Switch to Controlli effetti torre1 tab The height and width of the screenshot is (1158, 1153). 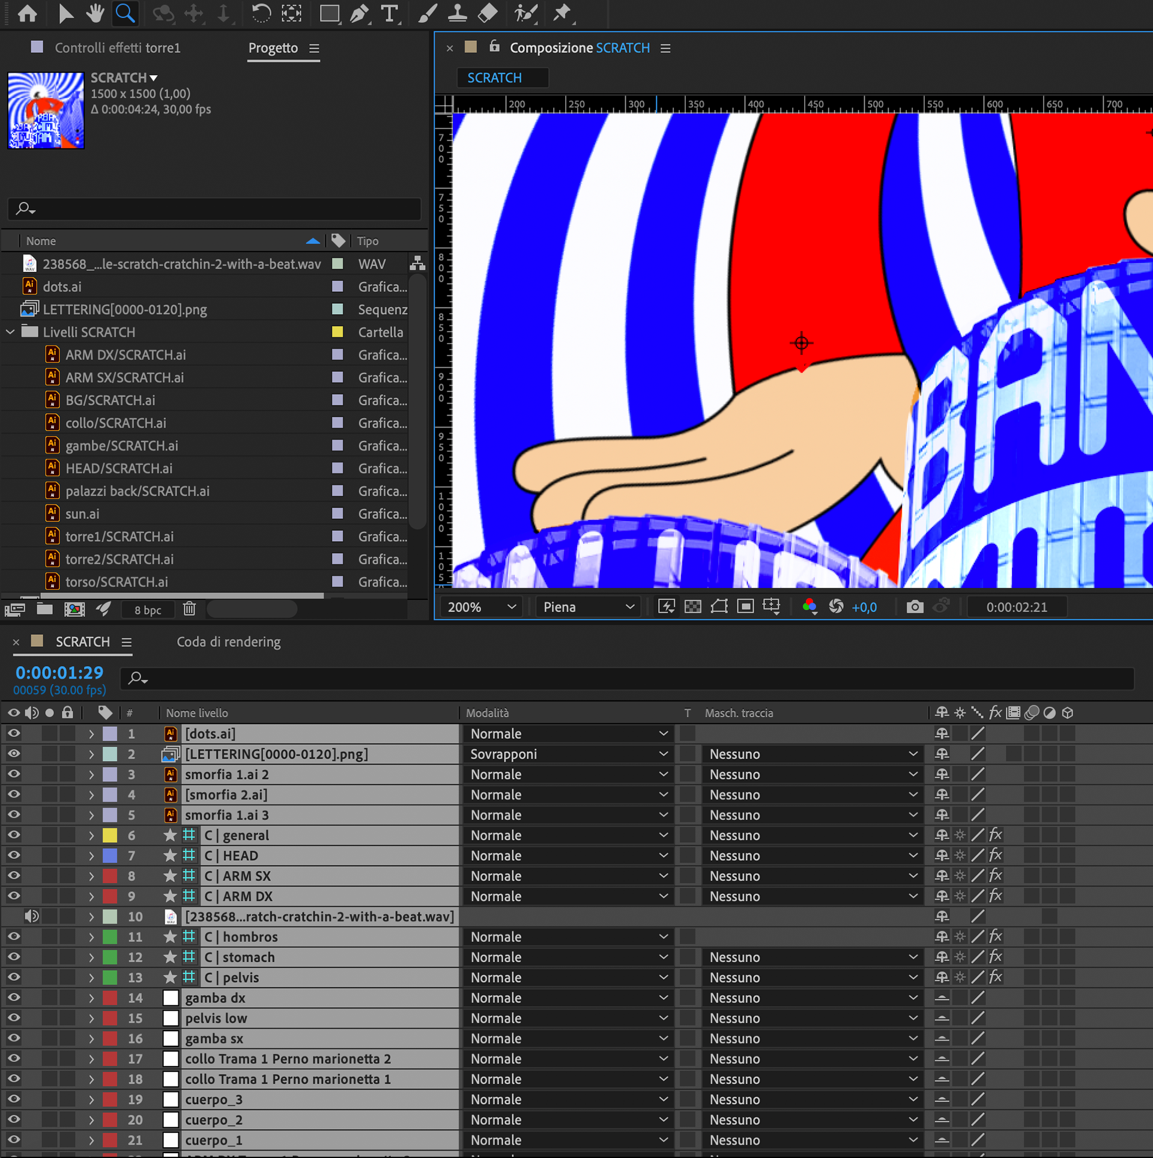point(118,48)
